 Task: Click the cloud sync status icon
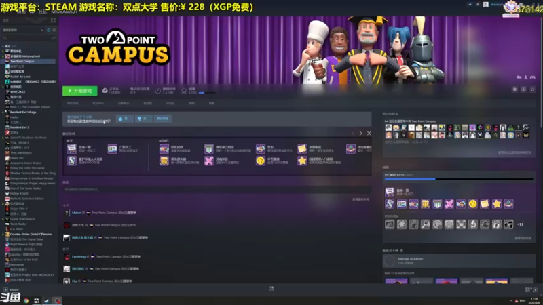[x=105, y=91]
